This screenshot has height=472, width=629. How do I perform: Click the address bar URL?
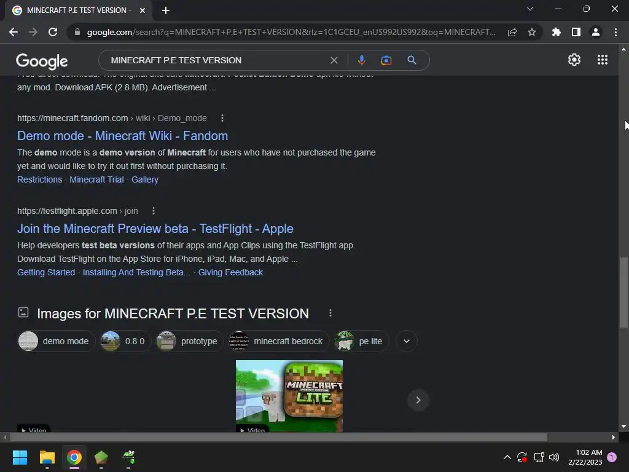291,32
